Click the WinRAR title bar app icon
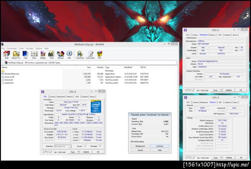 point(2,44)
